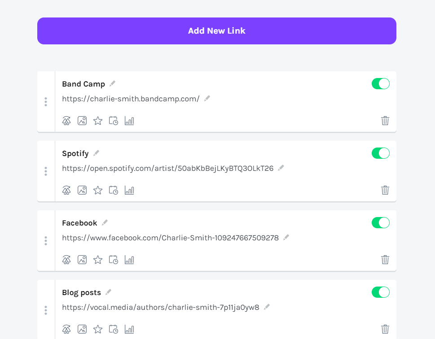Open the schedule calendar icon for Band Camp
435x339 pixels.
point(114,121)
